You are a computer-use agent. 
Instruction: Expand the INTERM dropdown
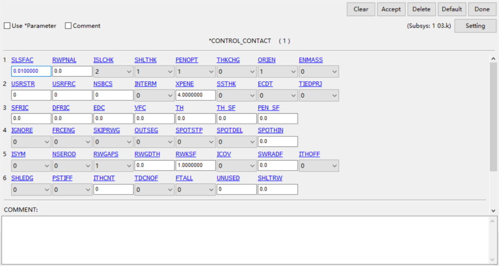click(x=154, y=95)
